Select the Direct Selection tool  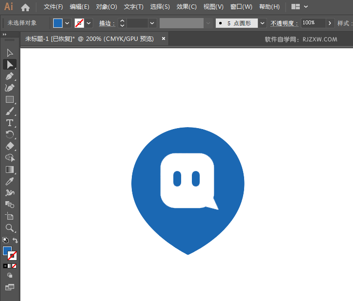(10, 64)
